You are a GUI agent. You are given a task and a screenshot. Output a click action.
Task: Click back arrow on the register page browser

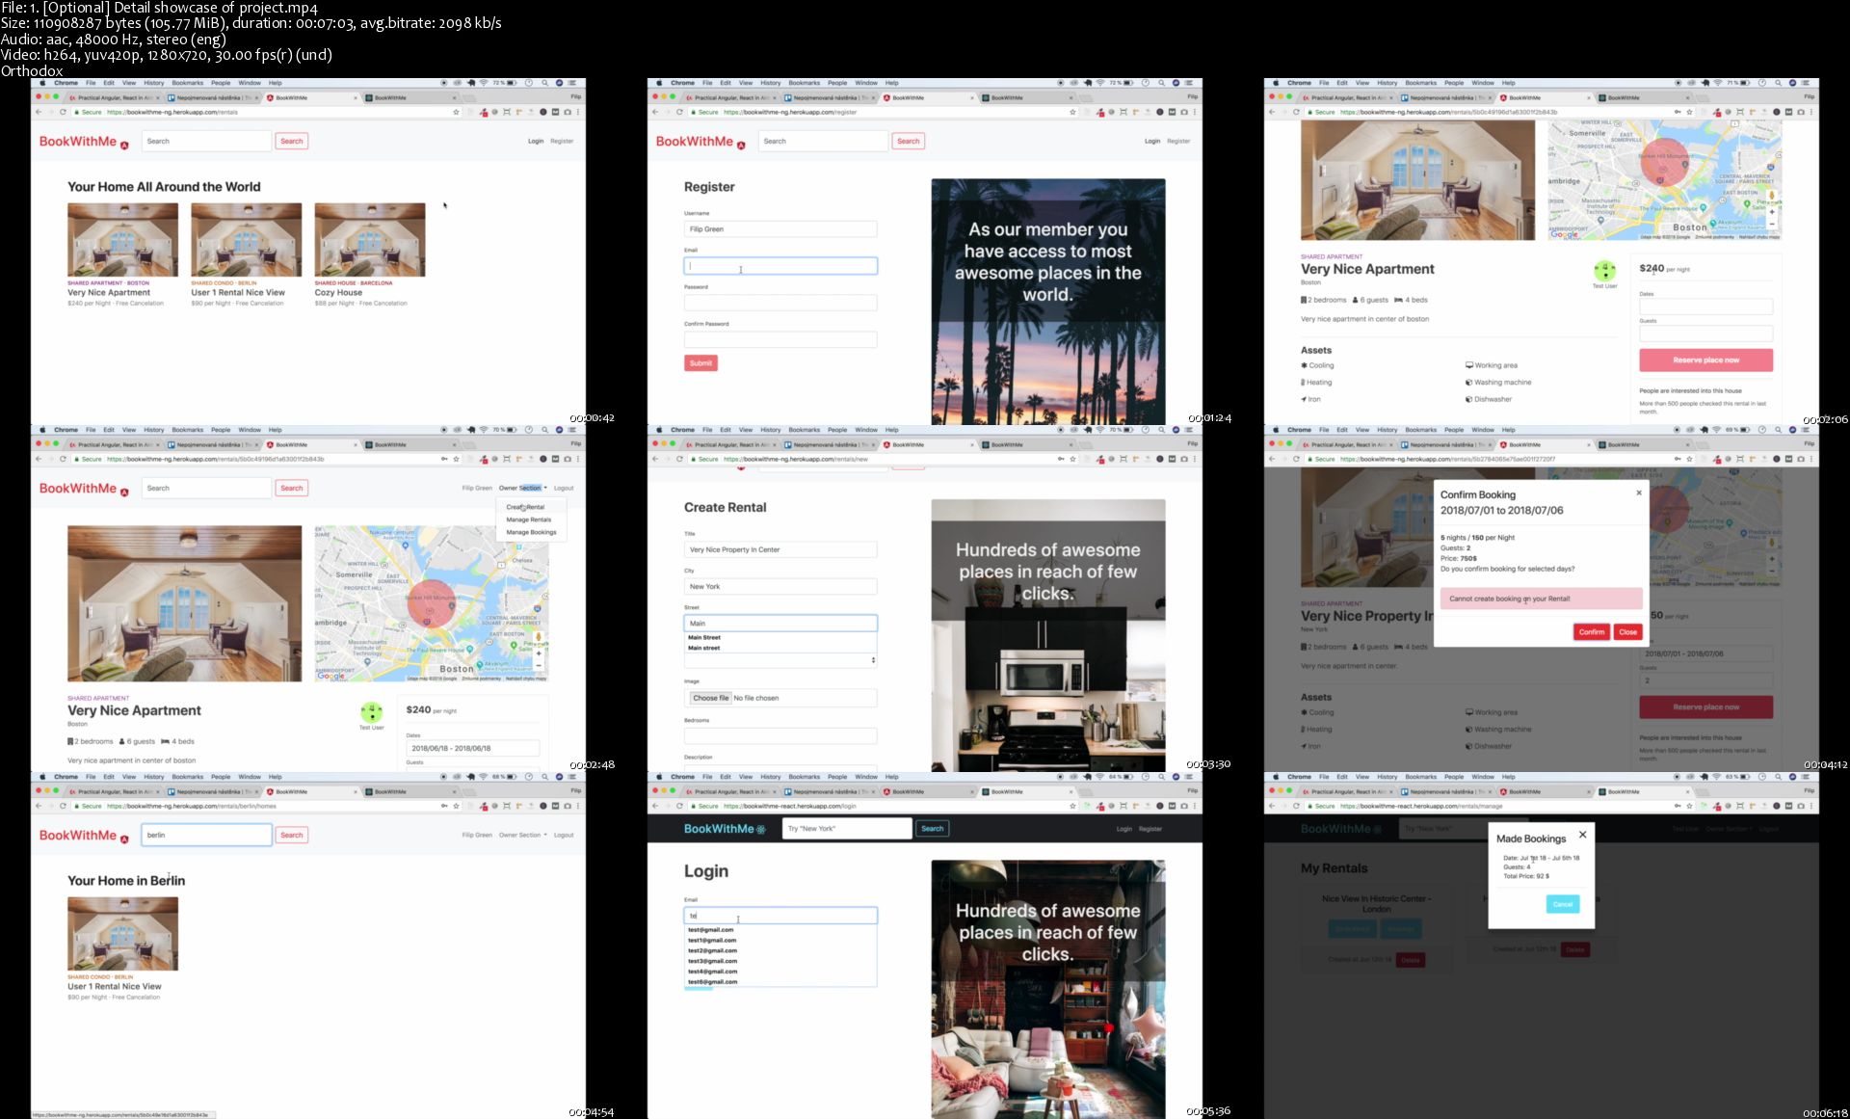(x=655, y=112)
